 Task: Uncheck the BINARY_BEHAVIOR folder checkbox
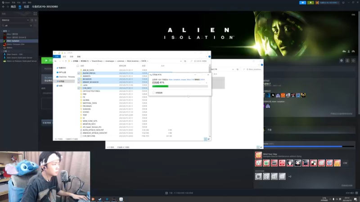point(79,82)
